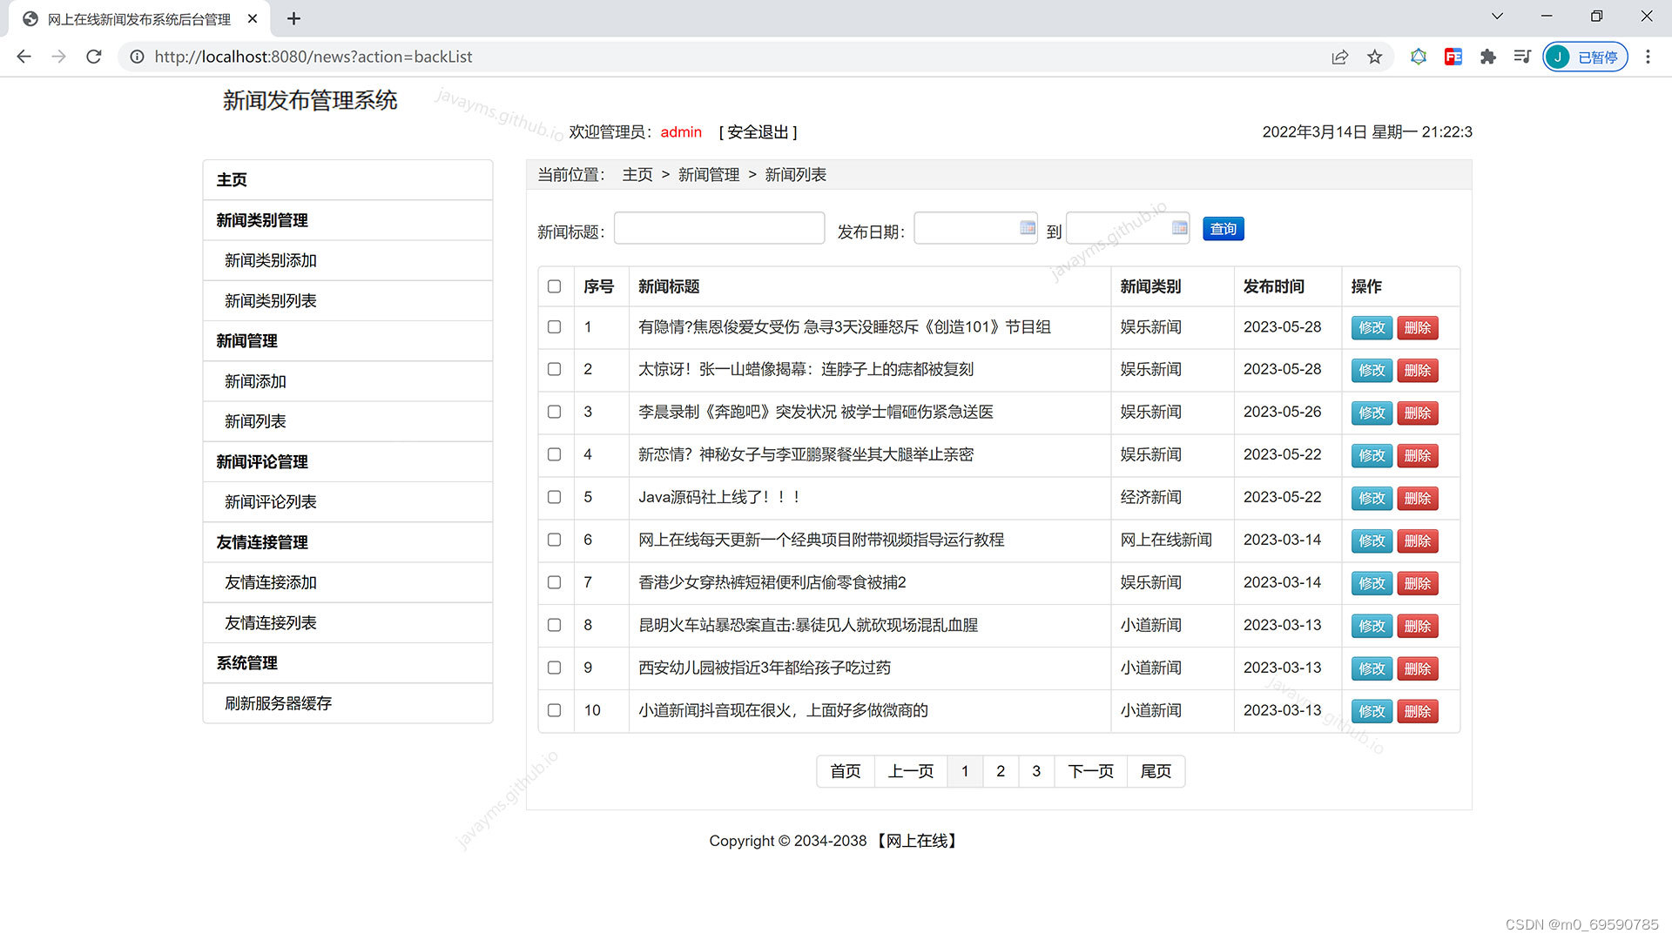1672x940 pixels.
Task: Go to page 2
Action: [1001, 771]
